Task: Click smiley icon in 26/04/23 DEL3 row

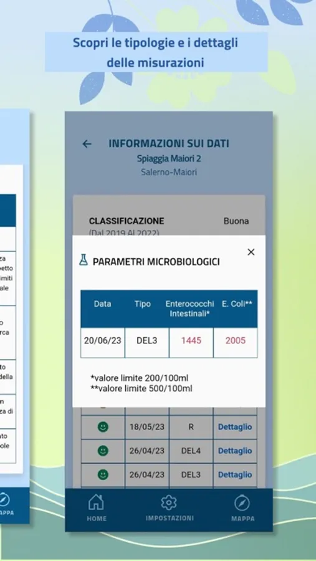Action: (103, 475)
